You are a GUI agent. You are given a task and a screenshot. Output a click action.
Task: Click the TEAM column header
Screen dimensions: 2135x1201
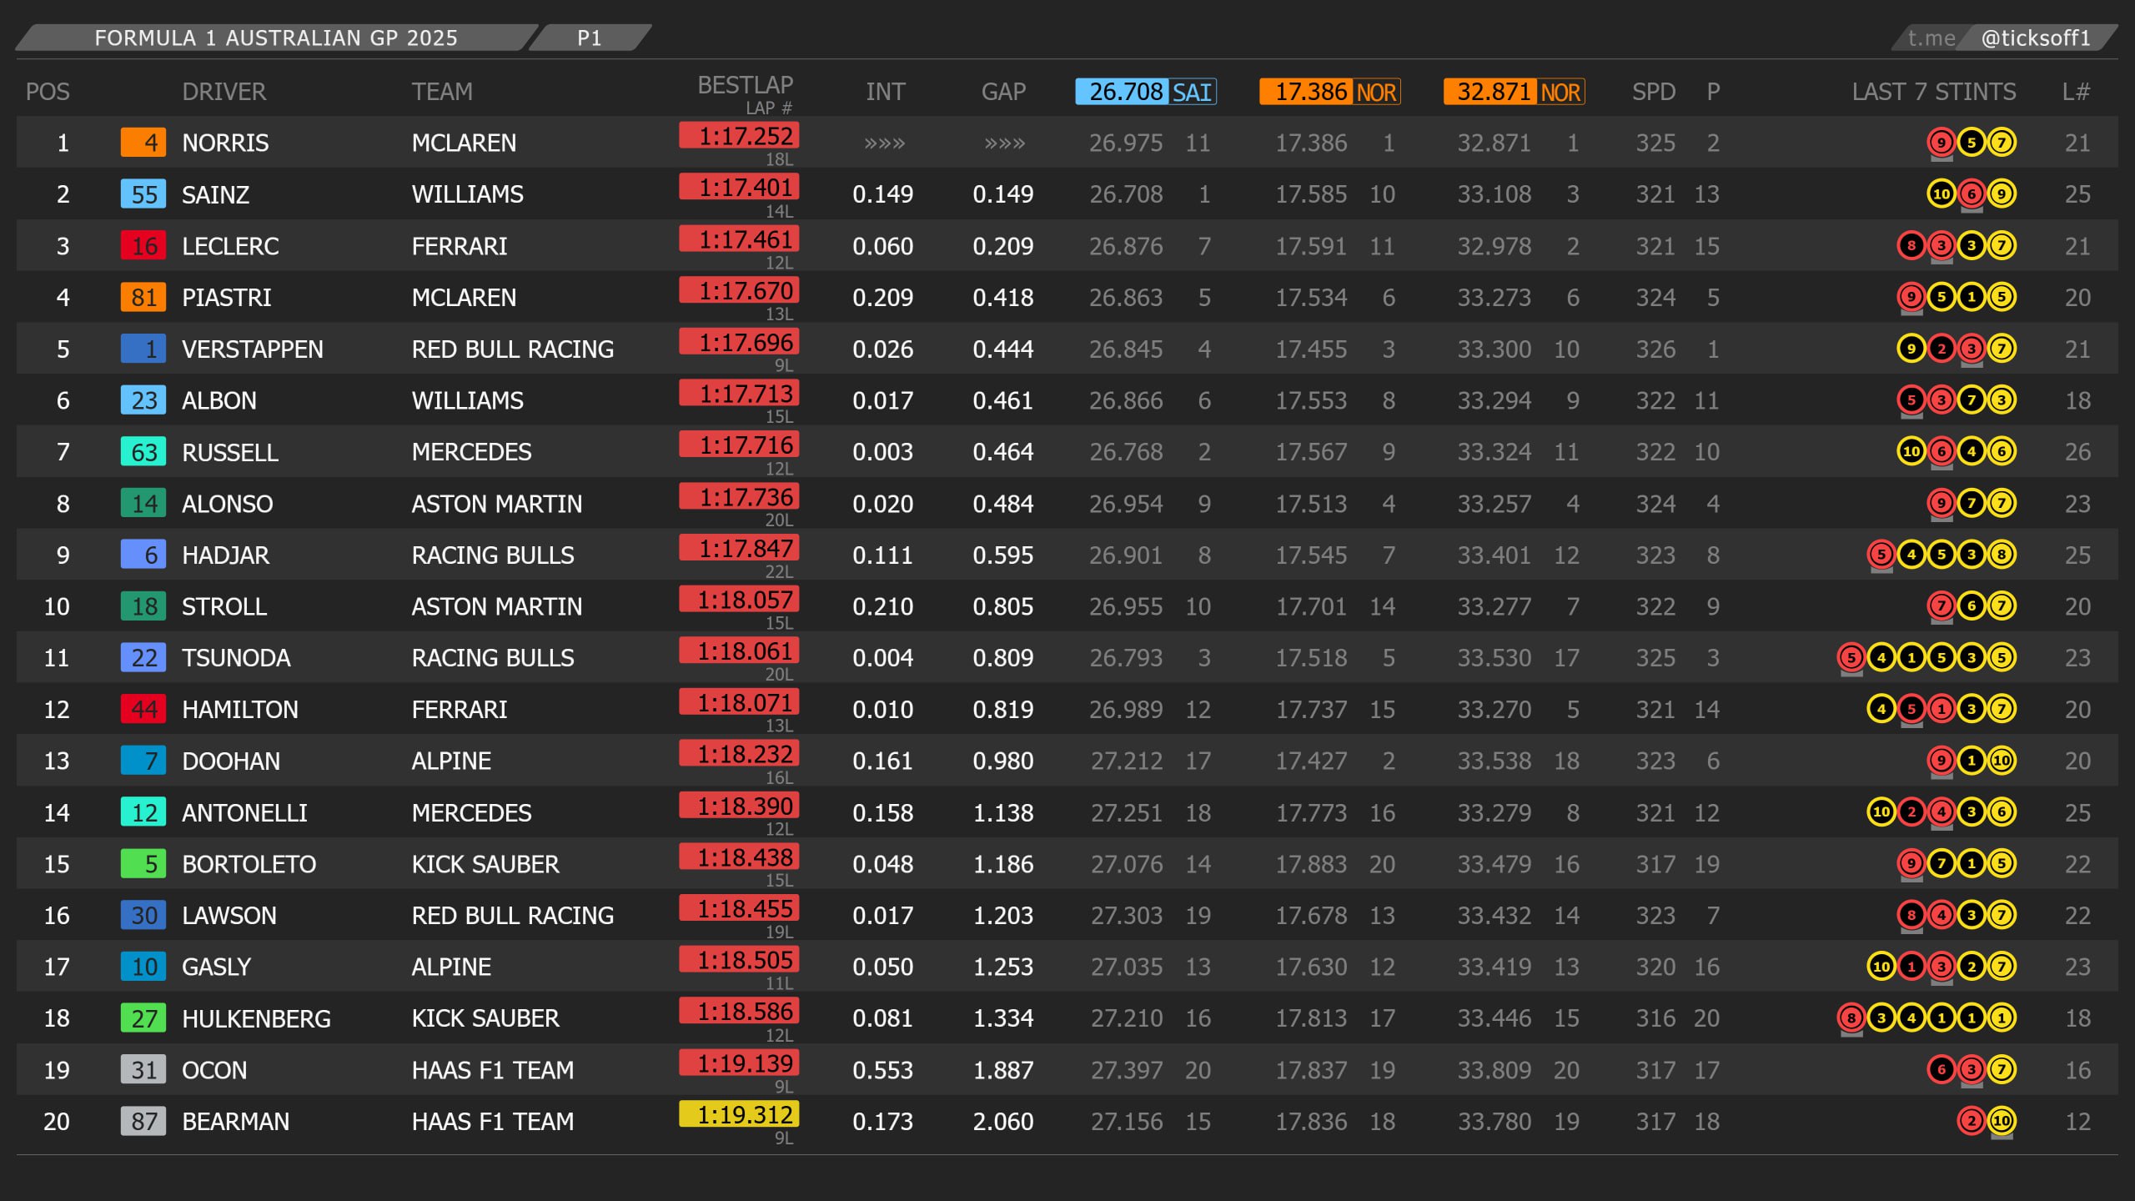tap(442, 92)
